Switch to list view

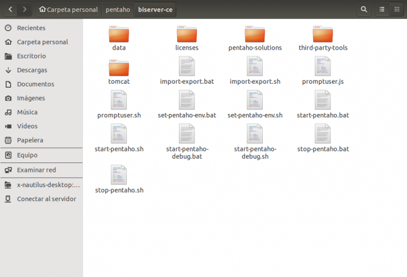coord(382,9)
